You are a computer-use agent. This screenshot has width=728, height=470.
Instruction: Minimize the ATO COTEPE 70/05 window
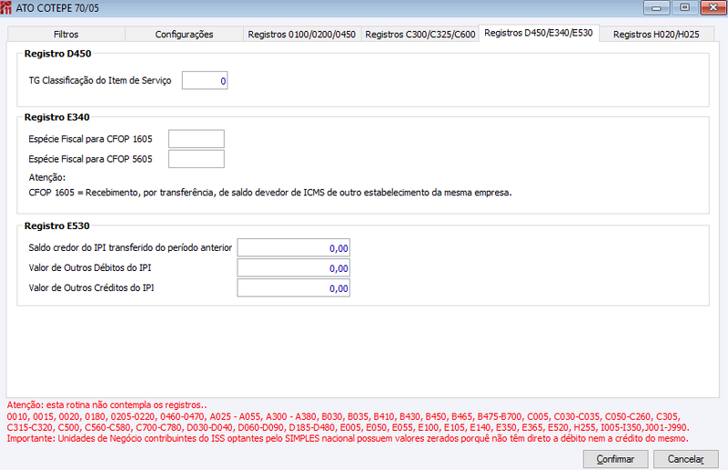coord(656,8)
